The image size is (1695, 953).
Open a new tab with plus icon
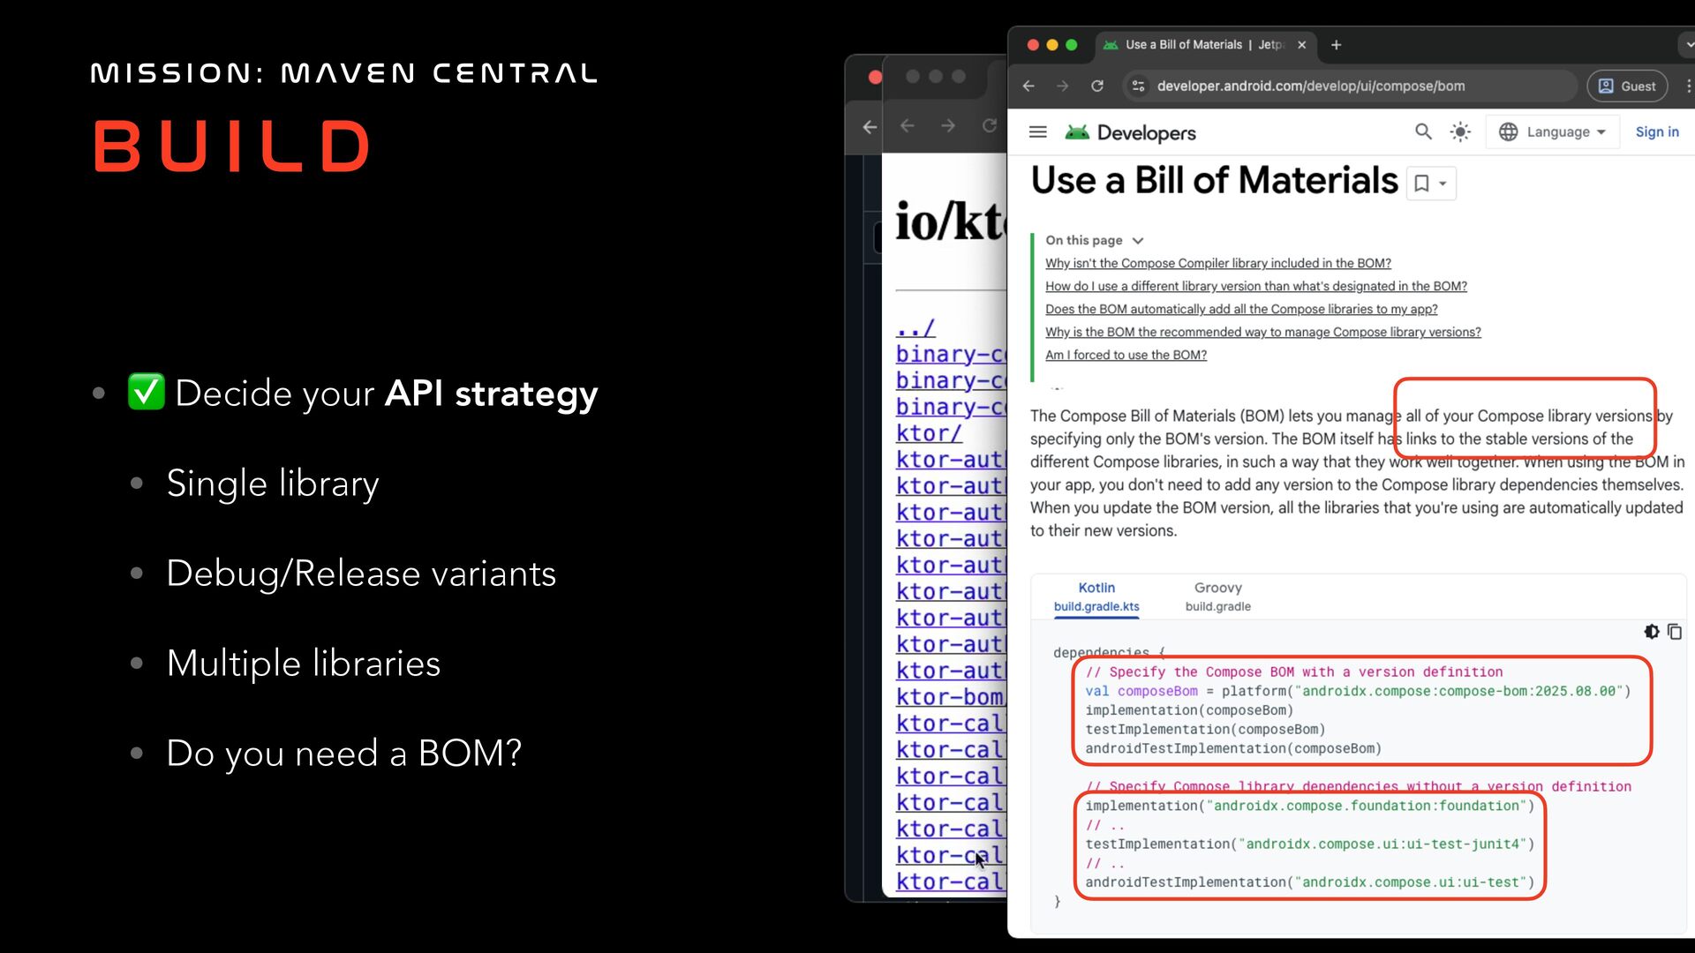click(x=1336, y=45)
